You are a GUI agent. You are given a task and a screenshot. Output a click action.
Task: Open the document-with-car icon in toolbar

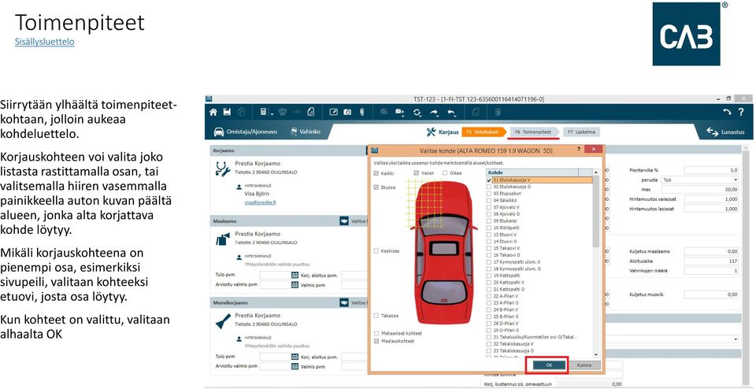pyautogui.click(x=311, y=112)
